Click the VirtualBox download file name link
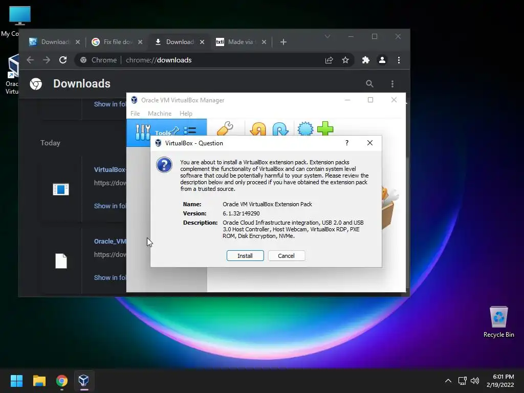Image resolution: width=524 pixels, height=393 pixels. coord(110,169)
